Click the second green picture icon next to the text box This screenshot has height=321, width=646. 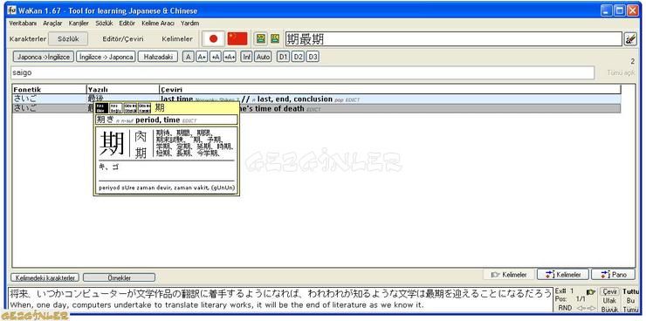[x=275, y=38]
